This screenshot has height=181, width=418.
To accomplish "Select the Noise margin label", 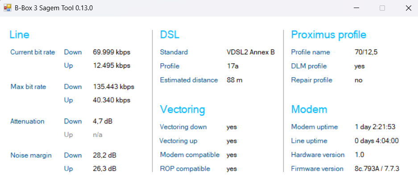I will [x=31, y=155].
